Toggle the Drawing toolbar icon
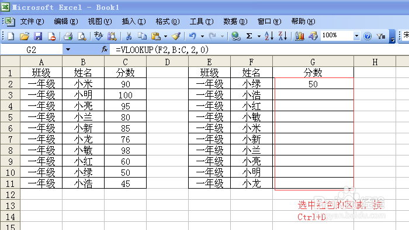Viewport: 409px width, 230px height. (313, 36)
